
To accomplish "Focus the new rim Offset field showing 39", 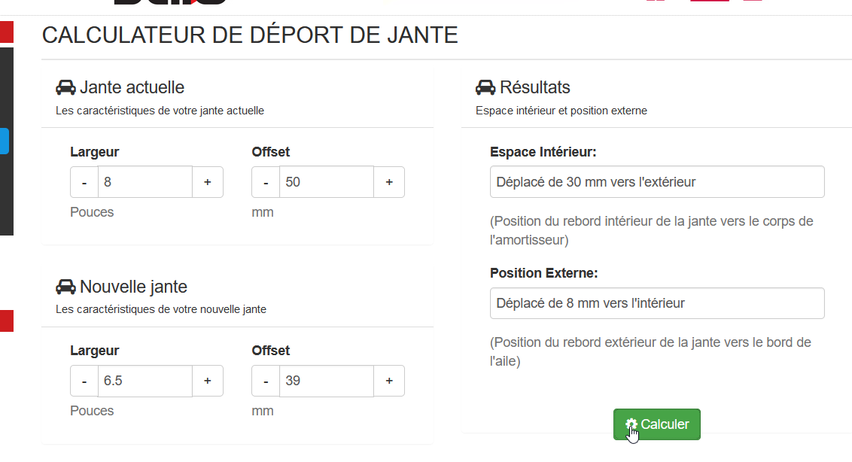I will [x=327, y=381].
